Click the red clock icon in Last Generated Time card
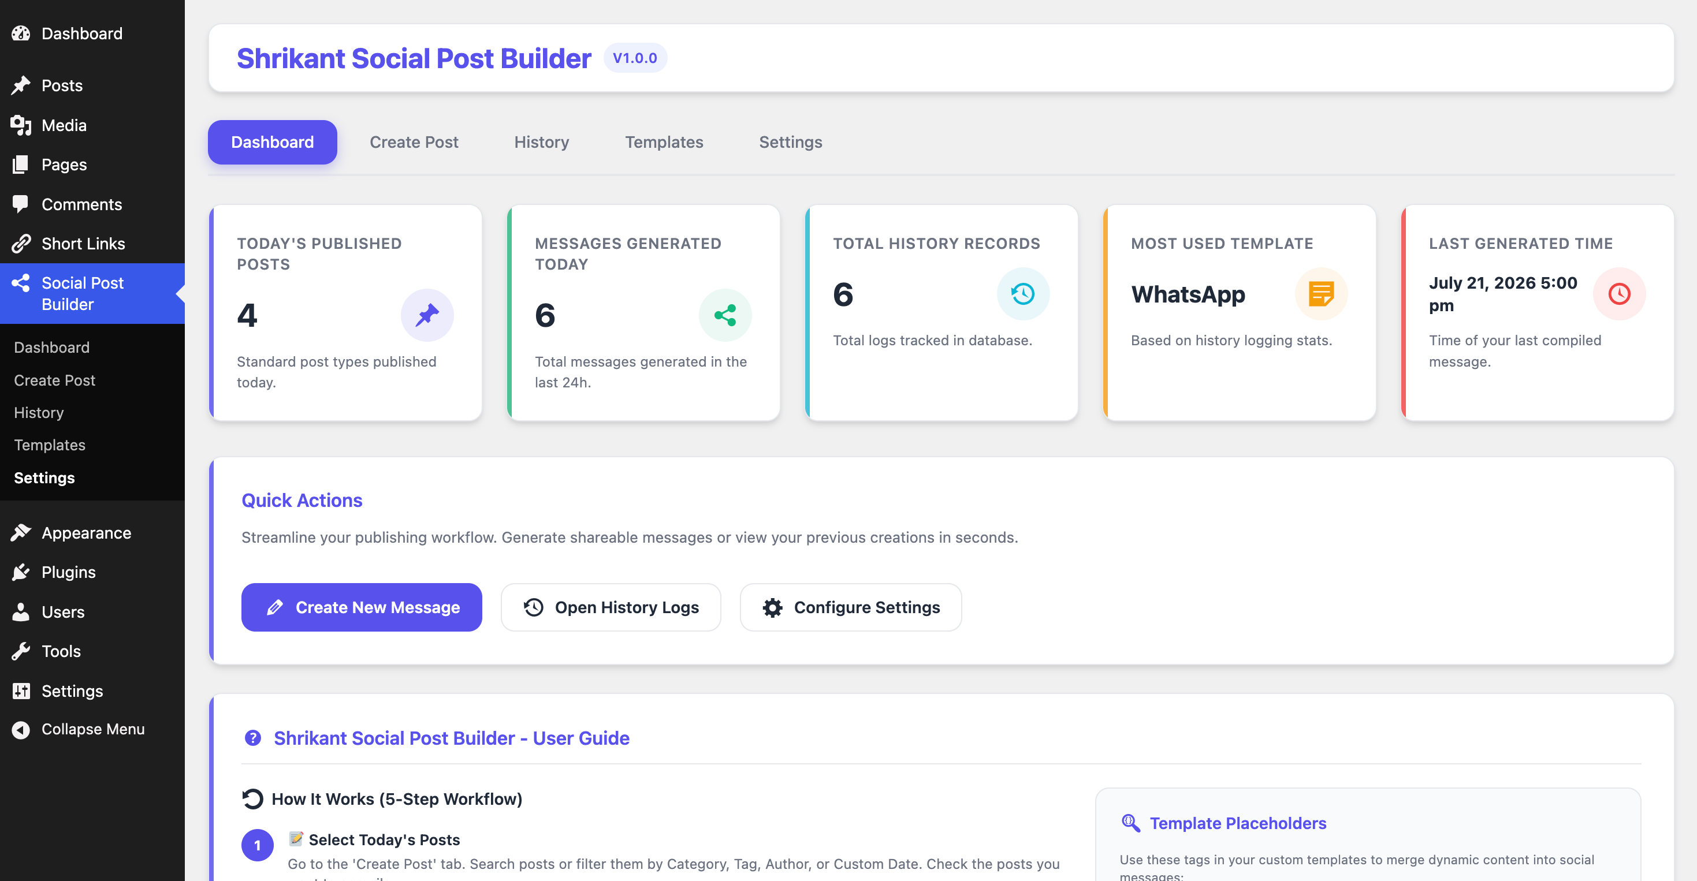Image resolution: width=1697 pixels, height=881 pixels. pyautogui.click(x=1619, y=294)
